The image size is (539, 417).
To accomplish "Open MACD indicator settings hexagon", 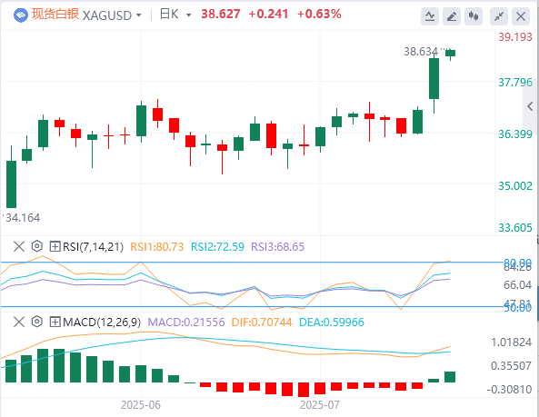I will (x=36, y=322).
